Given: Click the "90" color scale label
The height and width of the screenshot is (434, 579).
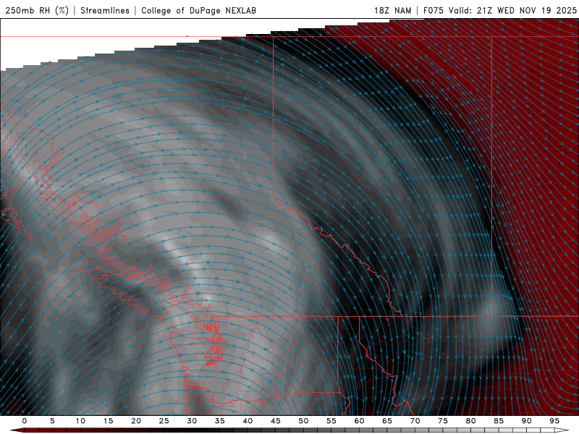Looking at the screenshot, I should pos(526,421).
